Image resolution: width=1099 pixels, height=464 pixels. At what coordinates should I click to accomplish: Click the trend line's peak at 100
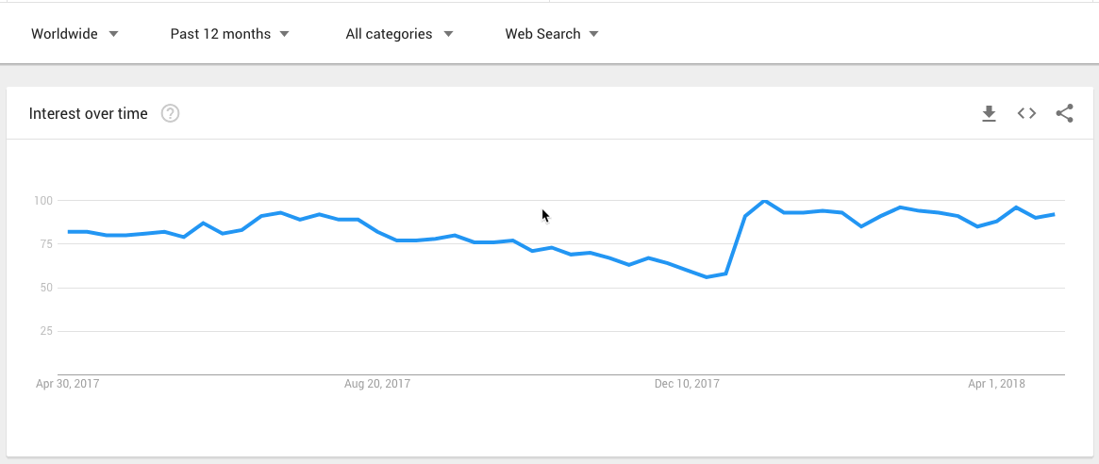[764, 201]
